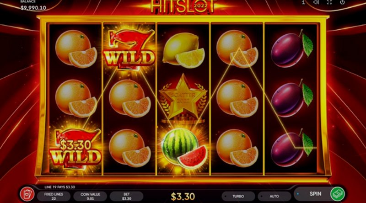Image resolution: width=366 pixels, height=203 pixels.
Task: Click the power exit icon
Action: coord(342,2)
